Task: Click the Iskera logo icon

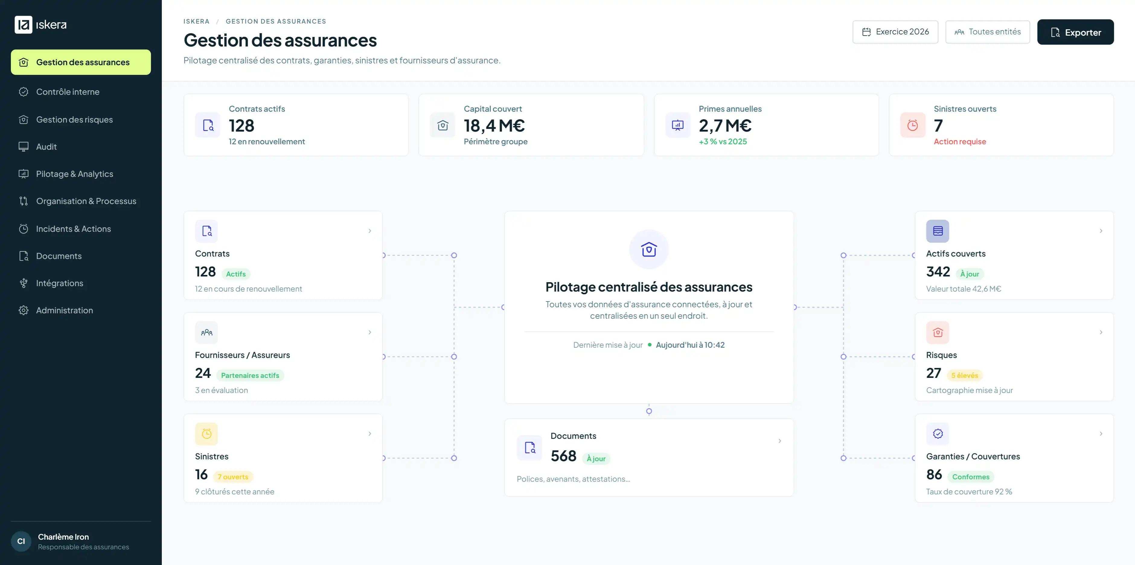Action: [x=23, y=25]
